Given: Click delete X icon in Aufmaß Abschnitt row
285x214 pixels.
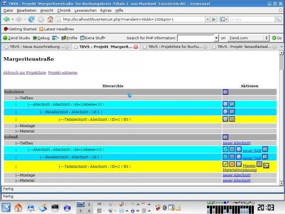Looking at the screenshot, I should [x=232, y=149].
